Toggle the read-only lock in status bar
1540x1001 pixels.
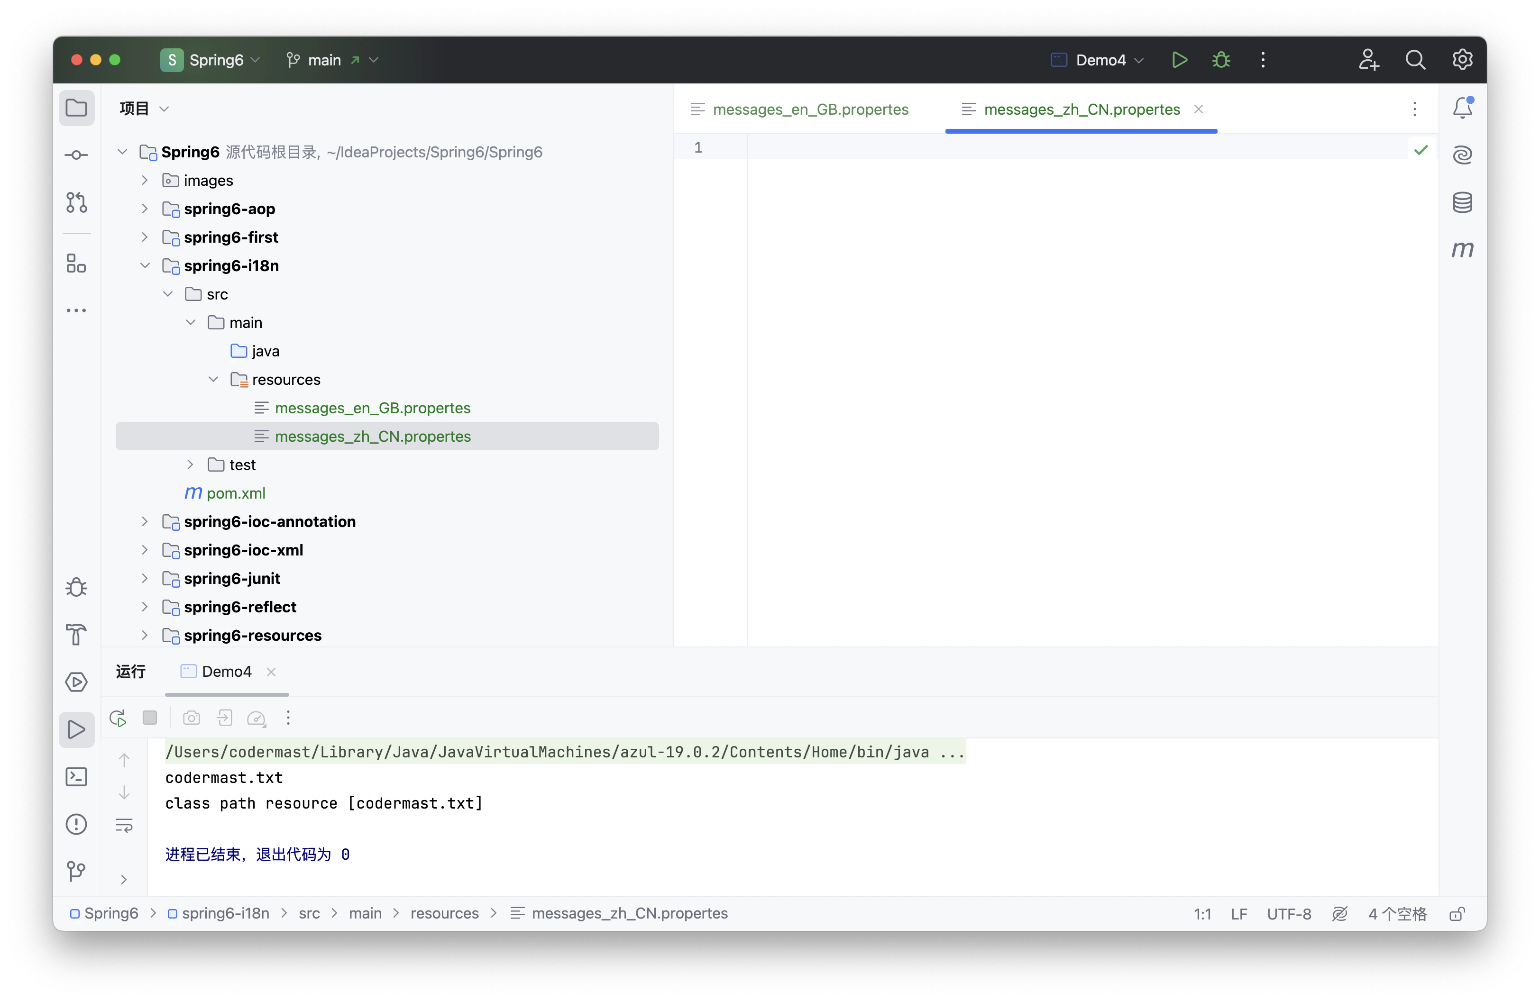(1457, 914)
